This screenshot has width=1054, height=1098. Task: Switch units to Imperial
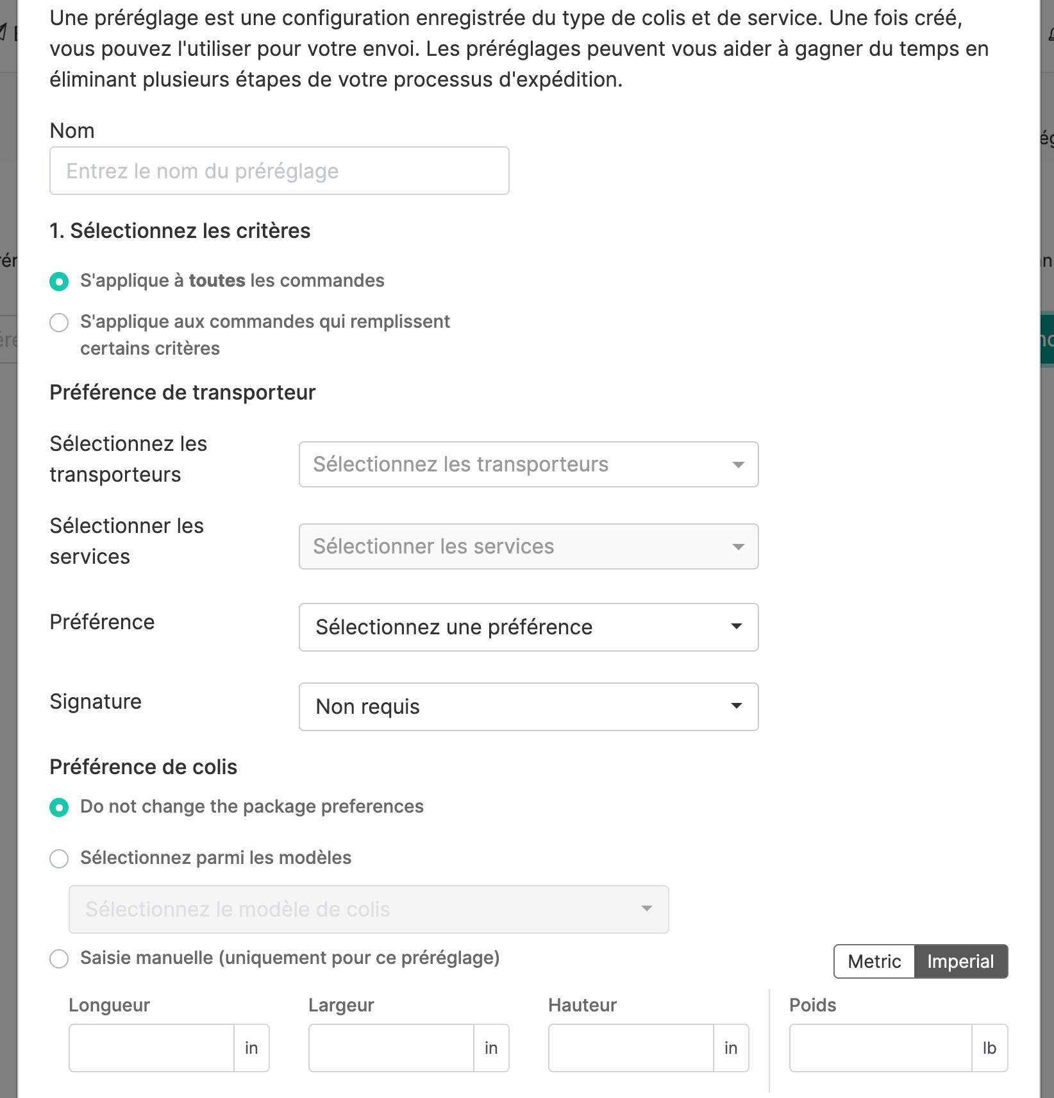coord(960,961)
